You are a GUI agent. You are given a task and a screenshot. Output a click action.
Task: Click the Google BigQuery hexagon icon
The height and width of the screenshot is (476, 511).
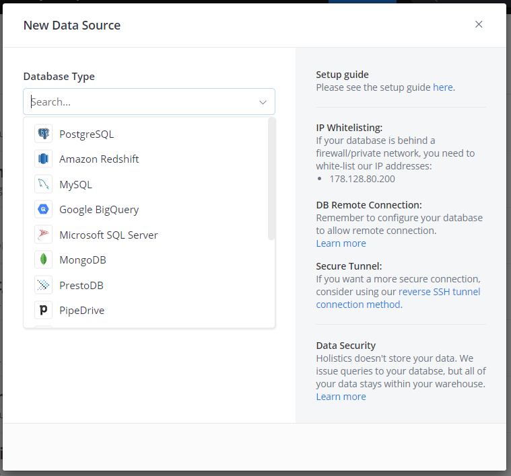43,209
